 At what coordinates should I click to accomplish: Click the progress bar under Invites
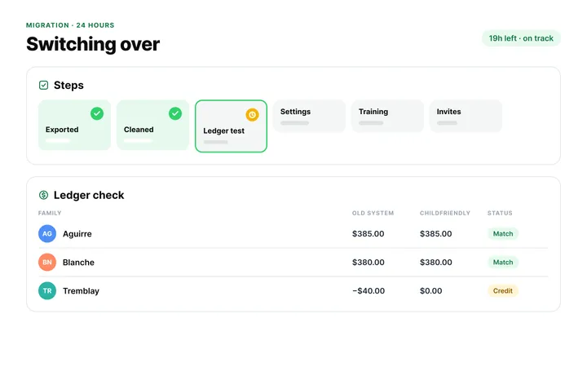[447, 123]
